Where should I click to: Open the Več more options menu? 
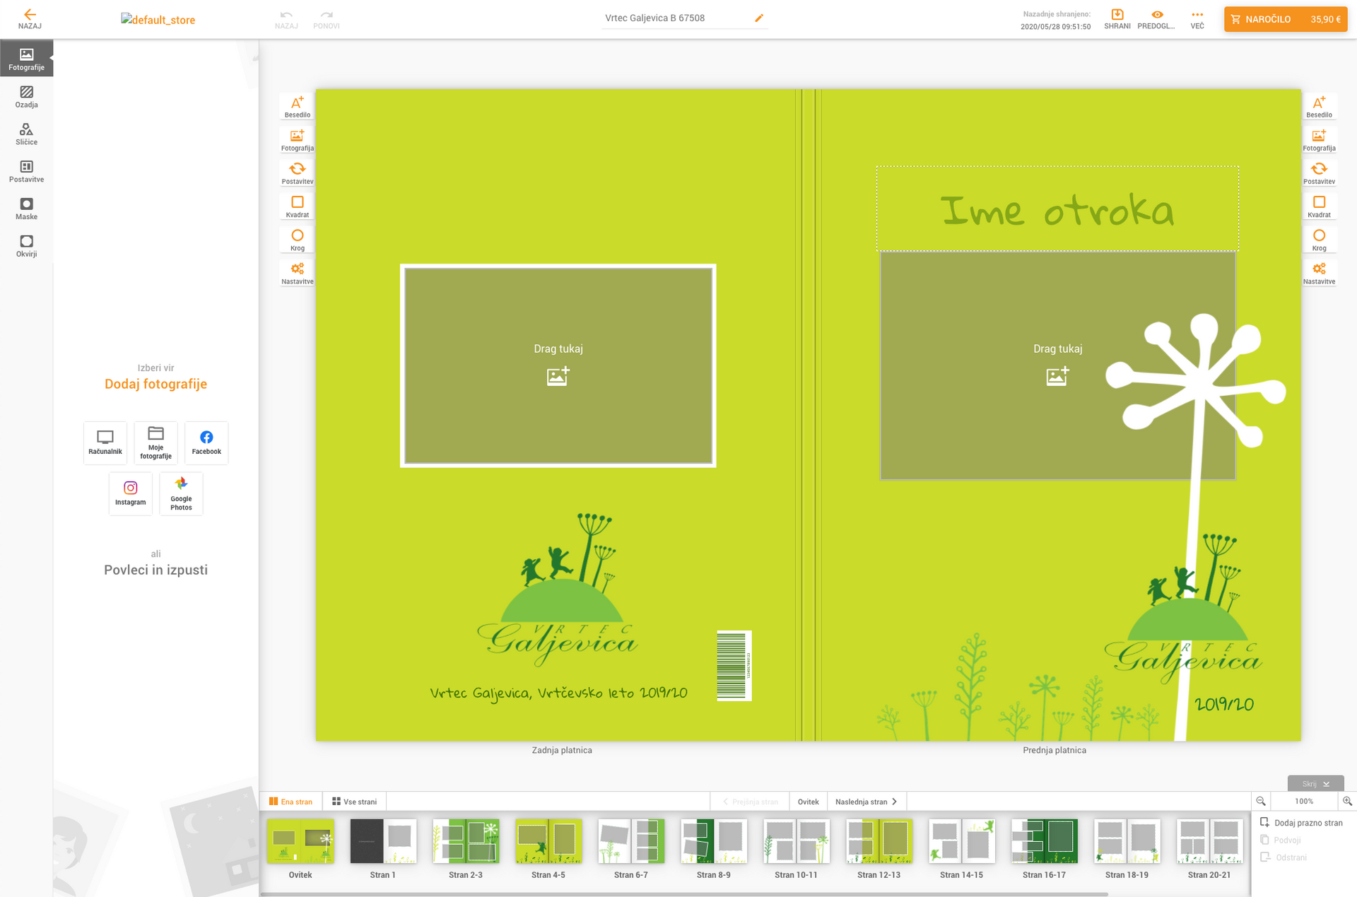[1197, 18]
